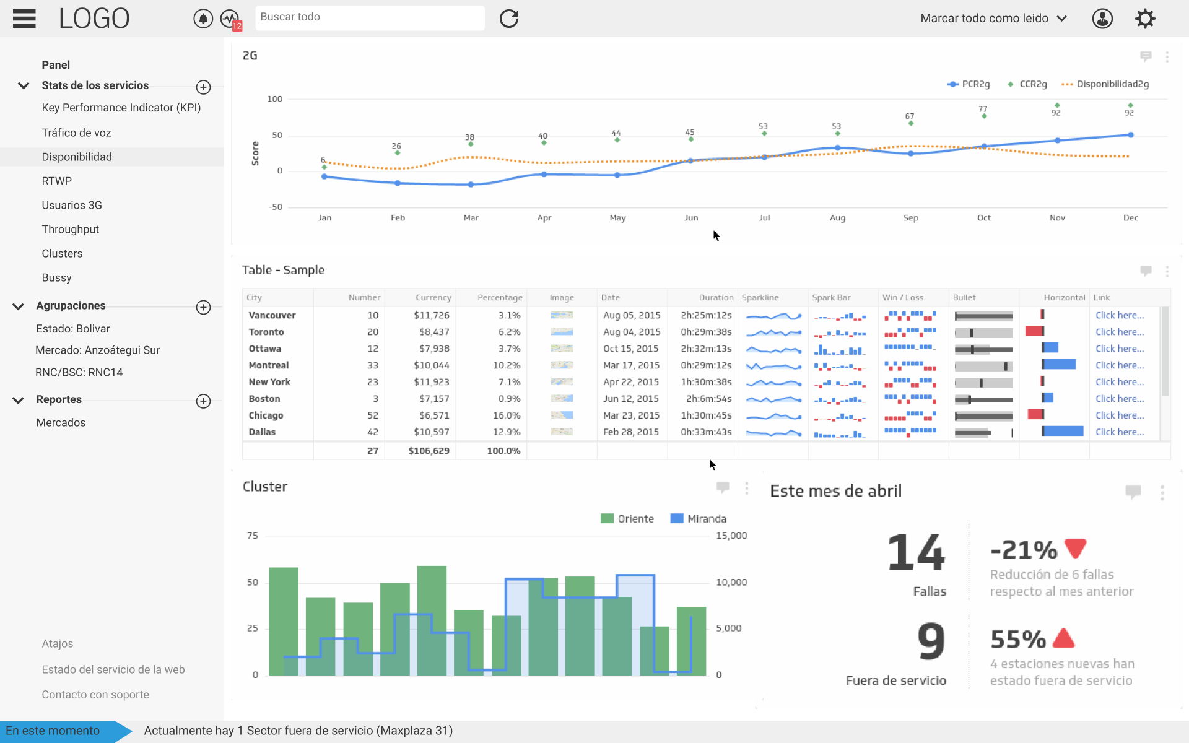Open the user profile icon

[x=1102, y=19]
